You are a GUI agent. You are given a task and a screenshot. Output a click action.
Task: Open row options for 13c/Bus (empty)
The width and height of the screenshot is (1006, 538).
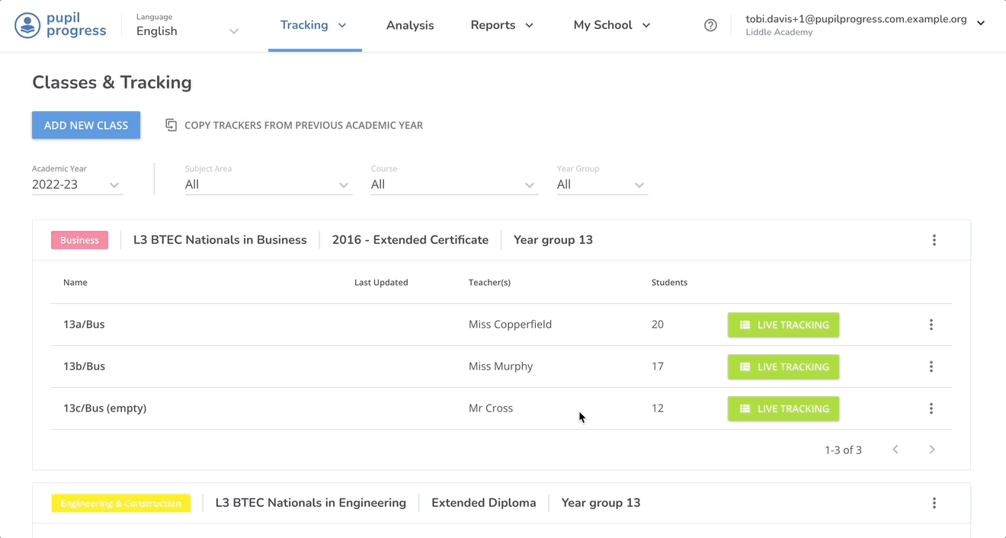pyautogui.click(x=931, y=408)
